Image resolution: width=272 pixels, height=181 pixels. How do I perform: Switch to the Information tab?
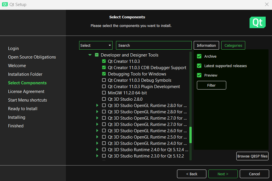pyautogui.click(x=206, y=45)
